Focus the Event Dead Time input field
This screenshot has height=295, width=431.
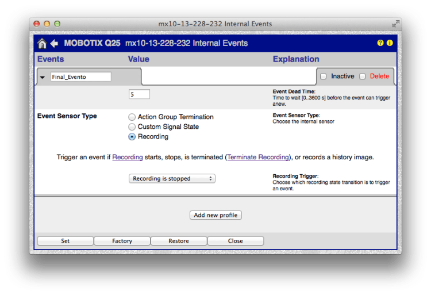coord(139,94)
